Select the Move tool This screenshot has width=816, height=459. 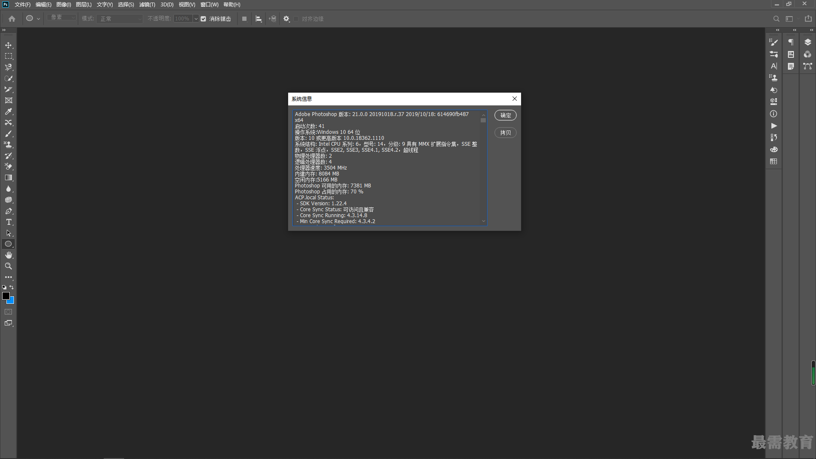pos(8,45)
